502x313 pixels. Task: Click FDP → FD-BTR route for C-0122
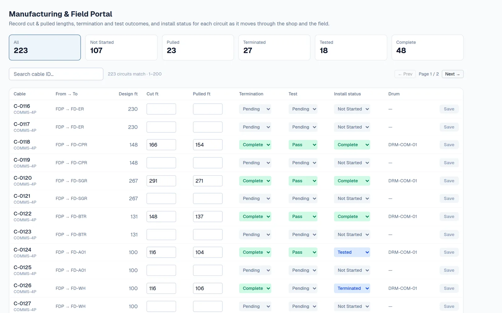(x=71, y=216)
